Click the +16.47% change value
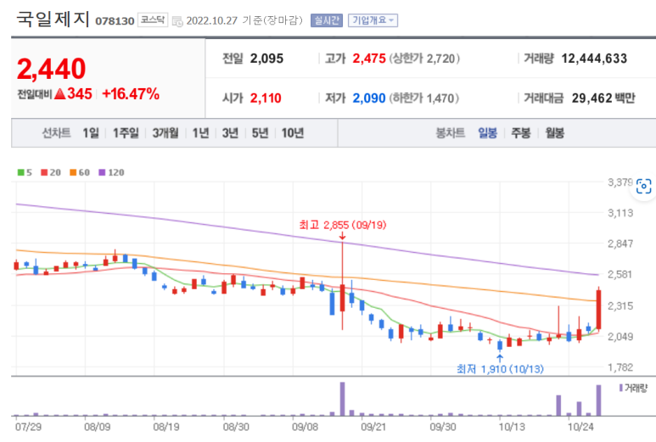Image resolution: width=656 pixels, height=442 pixels. tap(131, 94)
